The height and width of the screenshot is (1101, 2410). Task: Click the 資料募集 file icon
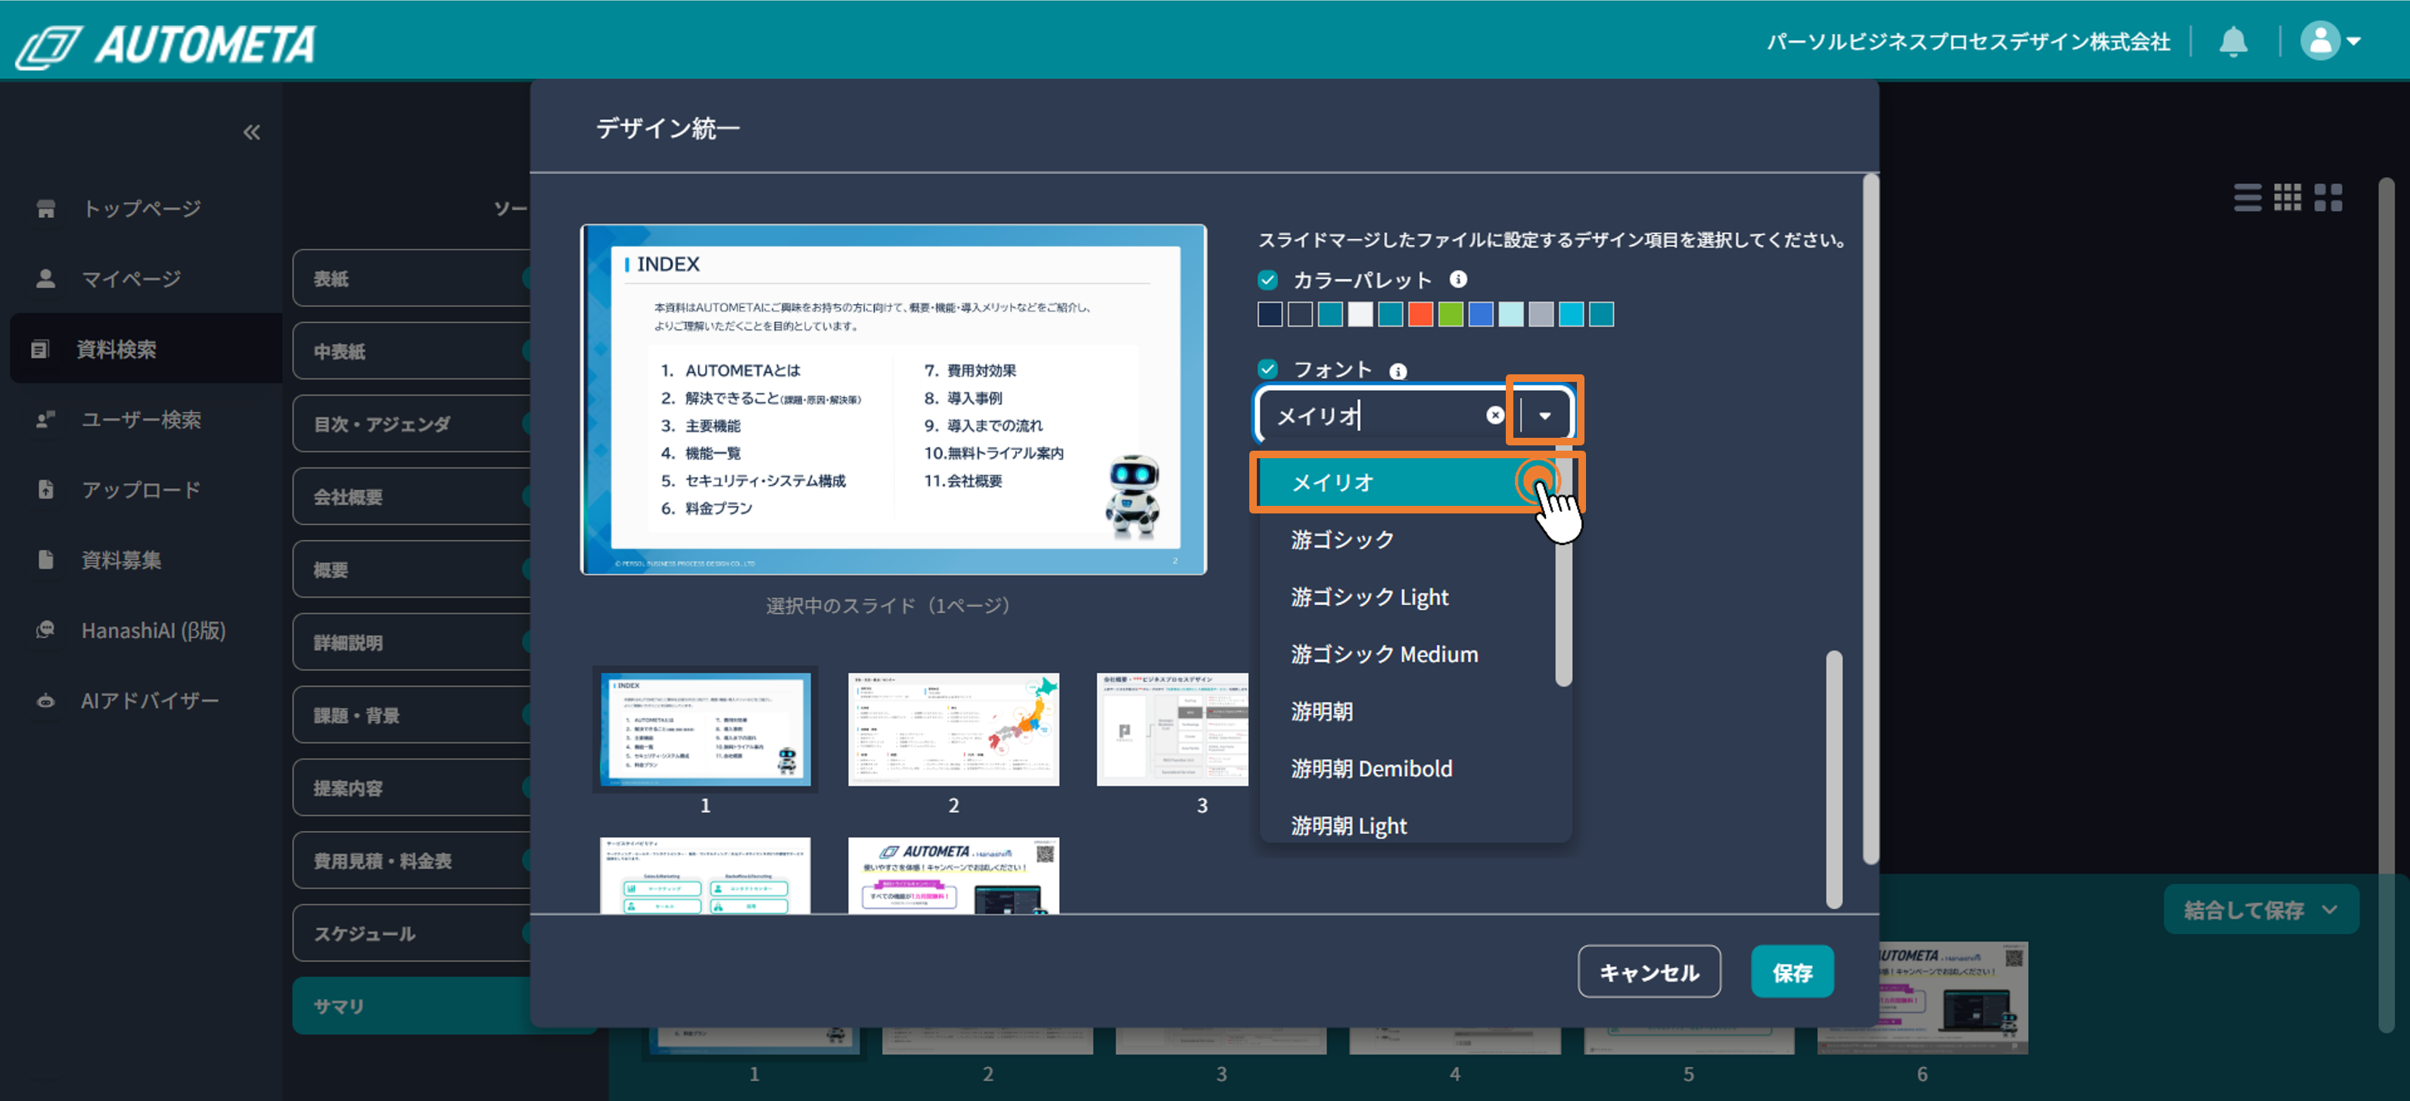click(45, 559)
